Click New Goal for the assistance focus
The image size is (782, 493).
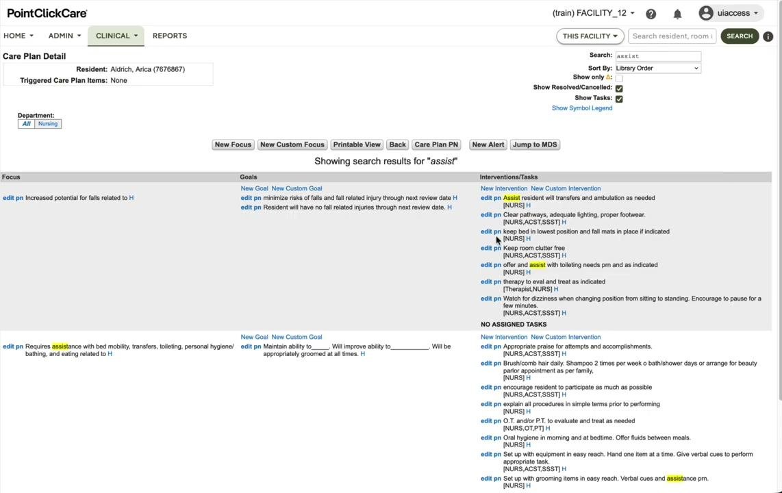(254, 337)
